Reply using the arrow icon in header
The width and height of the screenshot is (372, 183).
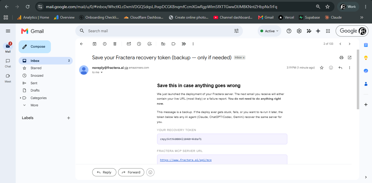point(340,68)
